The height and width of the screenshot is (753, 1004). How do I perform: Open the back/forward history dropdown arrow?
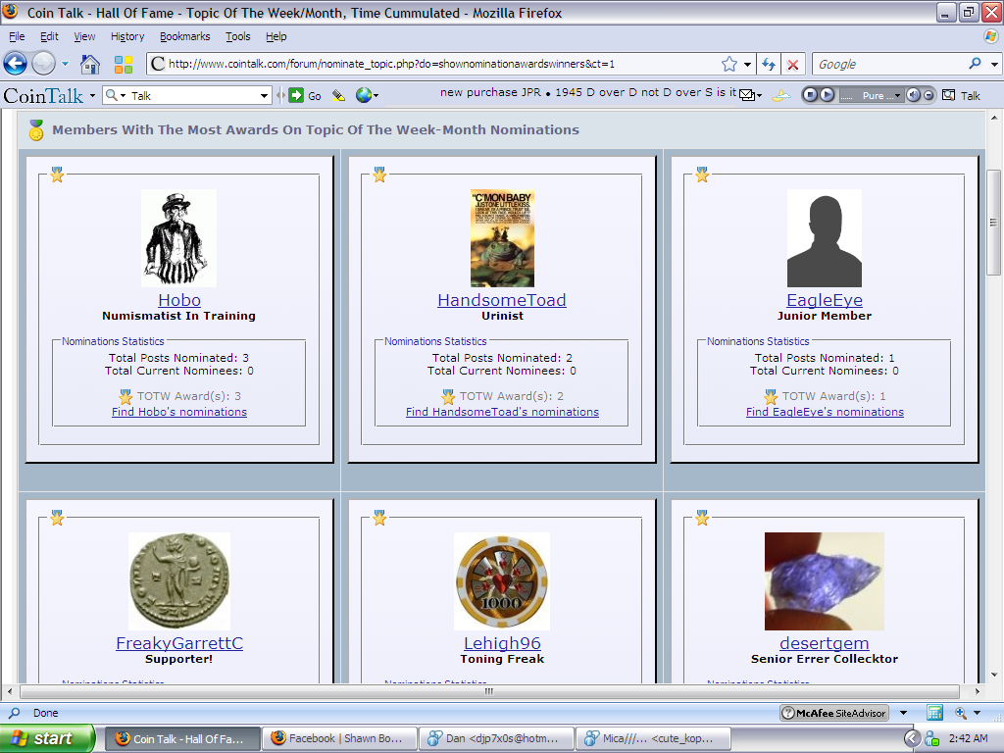pos(65,64)
